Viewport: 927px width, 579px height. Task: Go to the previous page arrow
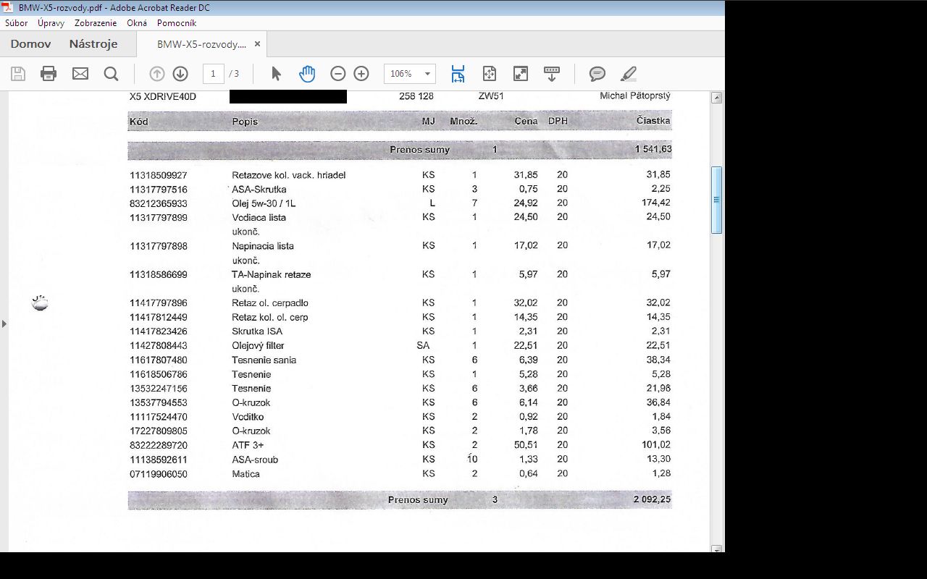coord(157,74)
